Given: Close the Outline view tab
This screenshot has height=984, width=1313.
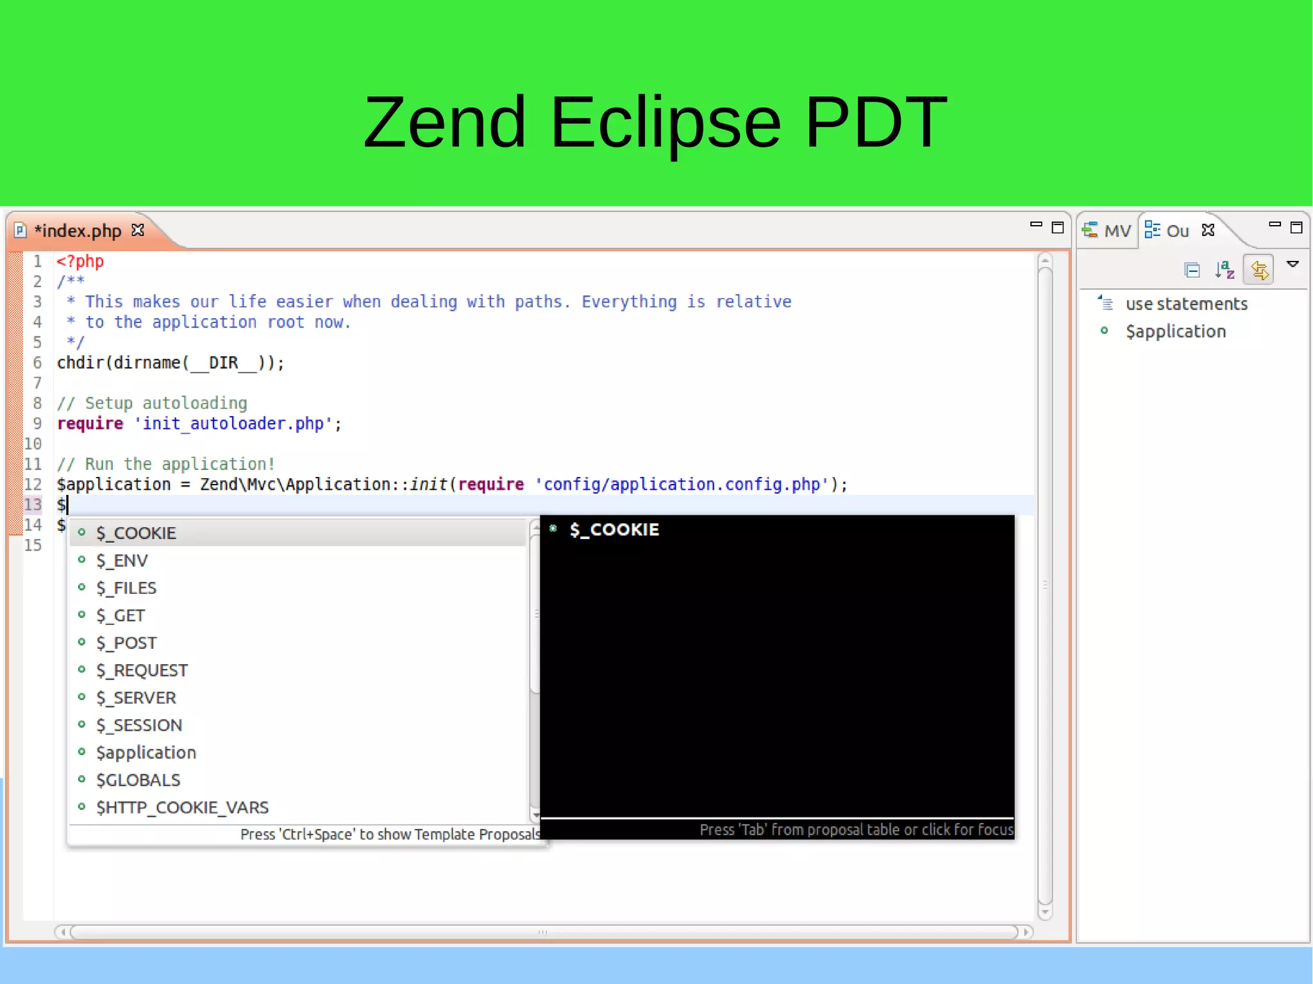Looking at the screenshot, I should tap(1208, 229).
